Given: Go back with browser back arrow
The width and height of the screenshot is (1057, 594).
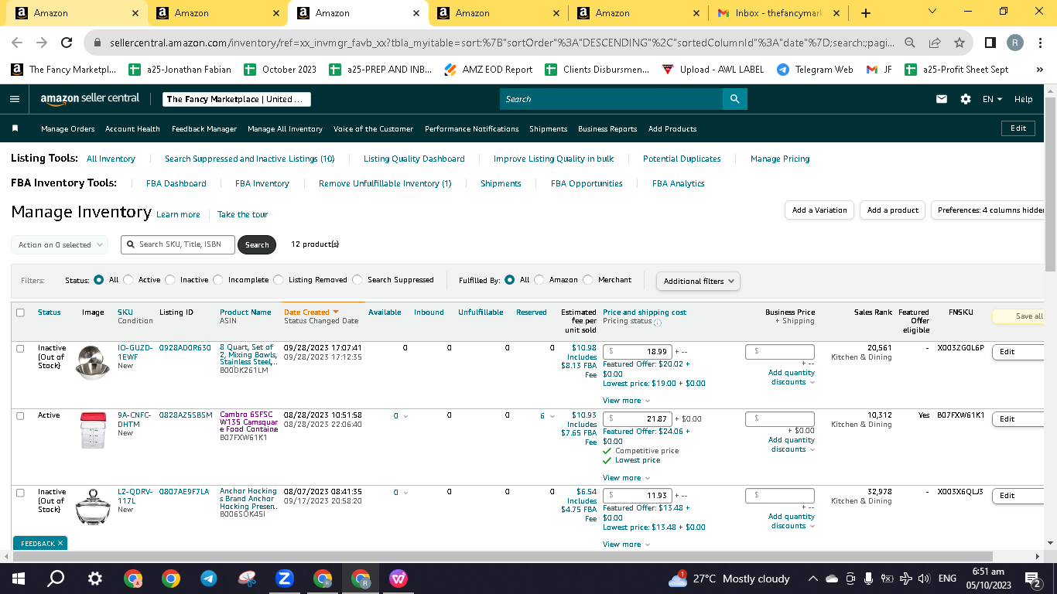Looking at the screenshot, I should click(x=17, y=43).
